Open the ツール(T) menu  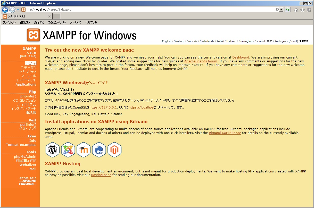pos(75,22)
